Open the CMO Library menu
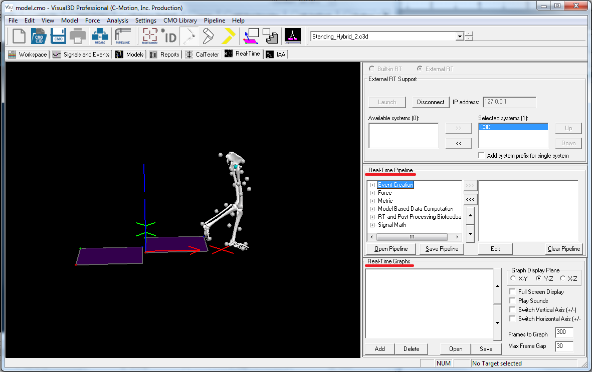Image resolution: width=592 pixels, height=372 pixels. 180,21
